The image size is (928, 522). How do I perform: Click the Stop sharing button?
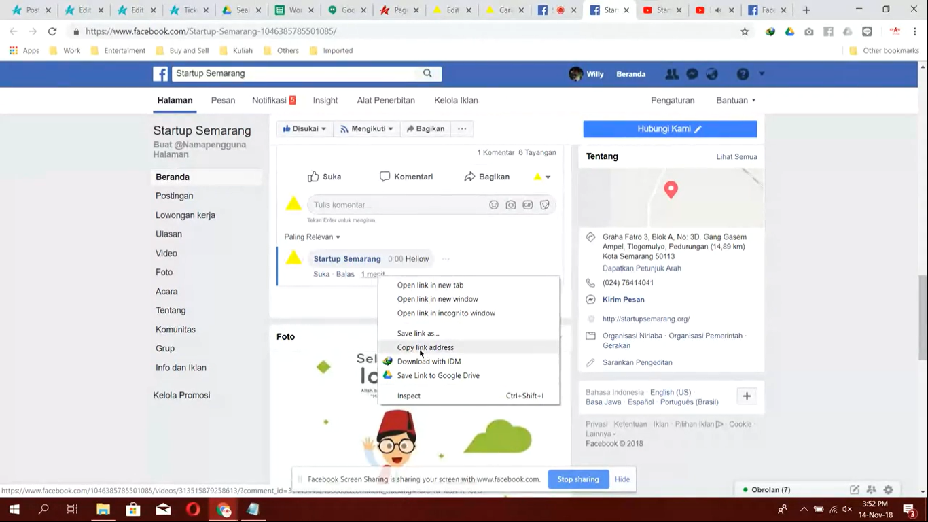(x=578, y=479)
